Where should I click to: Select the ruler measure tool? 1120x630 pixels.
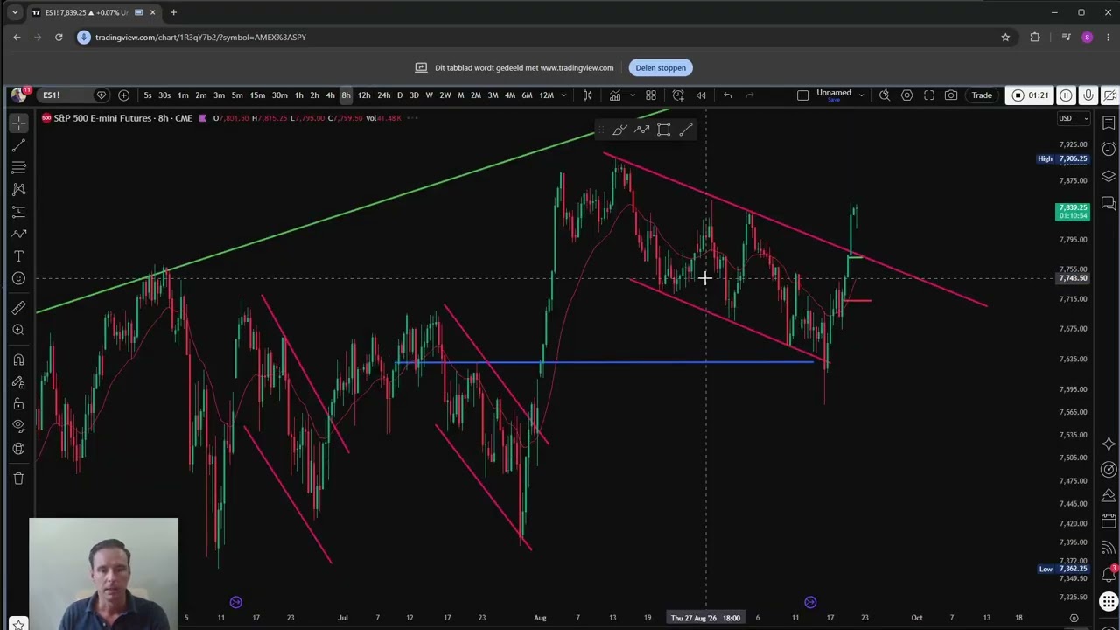point(18,308)
